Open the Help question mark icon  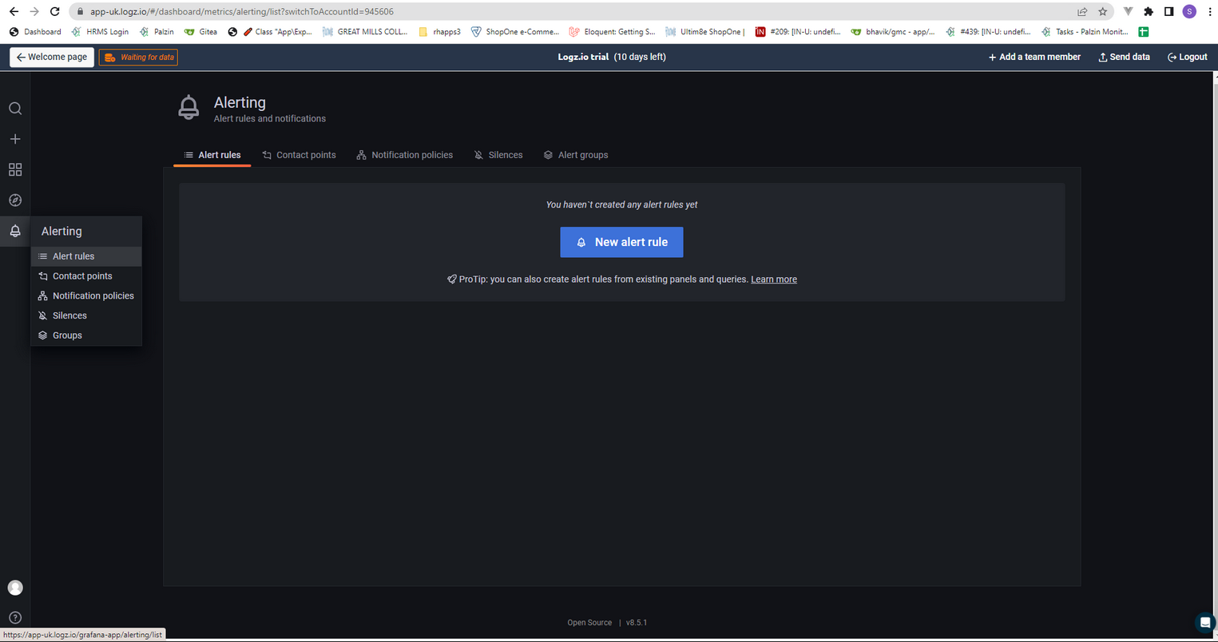pos(15,617)
